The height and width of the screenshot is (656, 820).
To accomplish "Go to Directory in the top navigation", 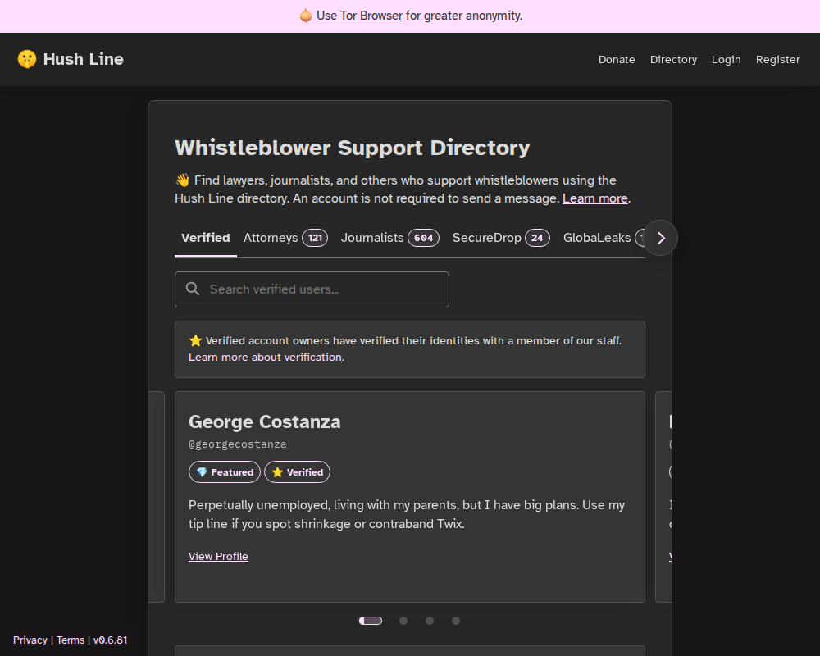I will 673,60.
